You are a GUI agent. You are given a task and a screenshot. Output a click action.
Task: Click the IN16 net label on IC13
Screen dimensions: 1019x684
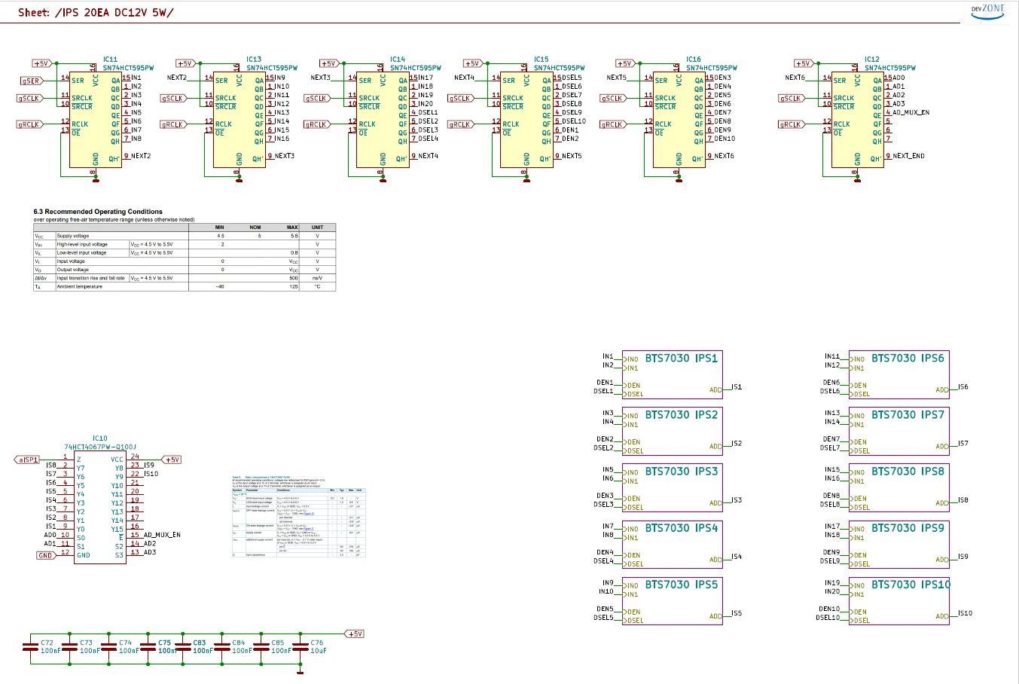(x=282, y=139)
